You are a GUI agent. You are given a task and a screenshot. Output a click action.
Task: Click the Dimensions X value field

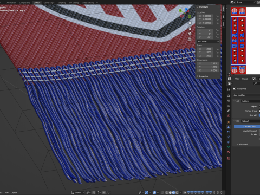[x=208, y=63]
